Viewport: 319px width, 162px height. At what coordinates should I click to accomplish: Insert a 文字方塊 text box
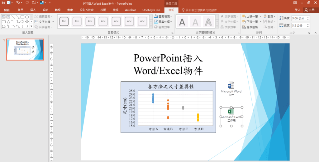click(44, 22)
